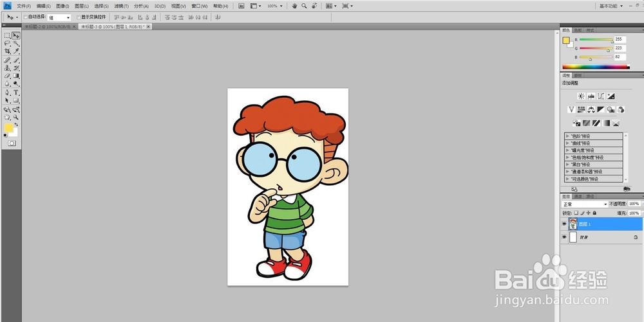Select the Rectangular Marquee tool
The image size is (644, 322).
coord(7,35)
